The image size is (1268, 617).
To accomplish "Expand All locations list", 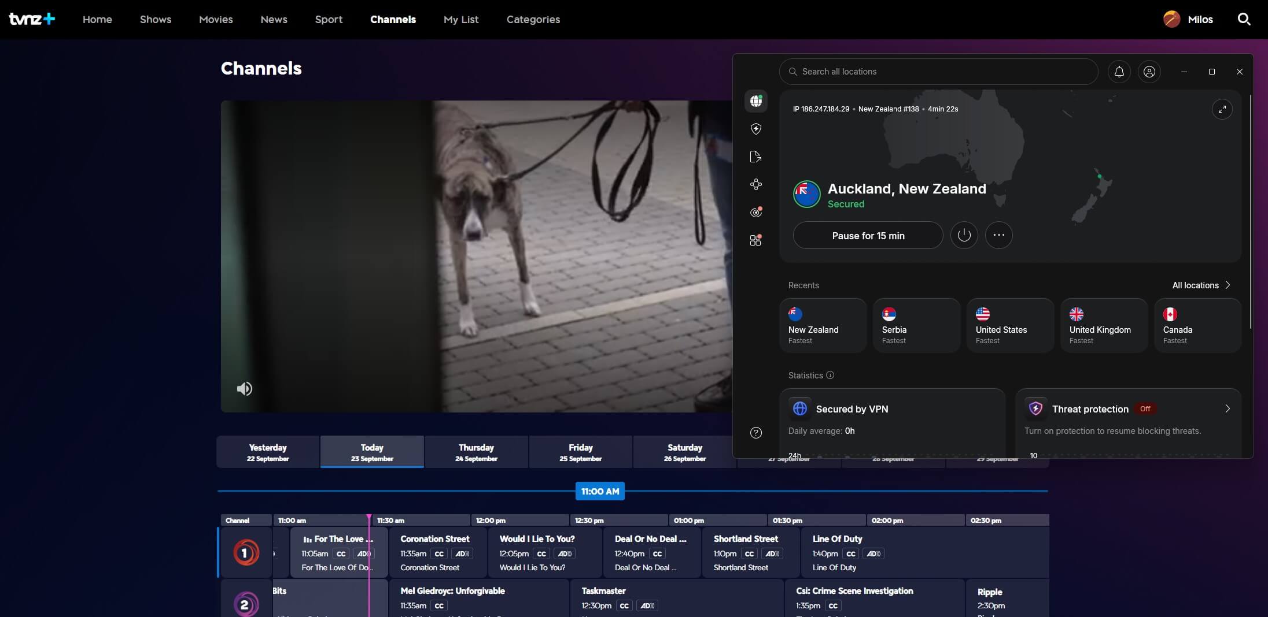I will pyautogui.click(x=1201, y=285).
